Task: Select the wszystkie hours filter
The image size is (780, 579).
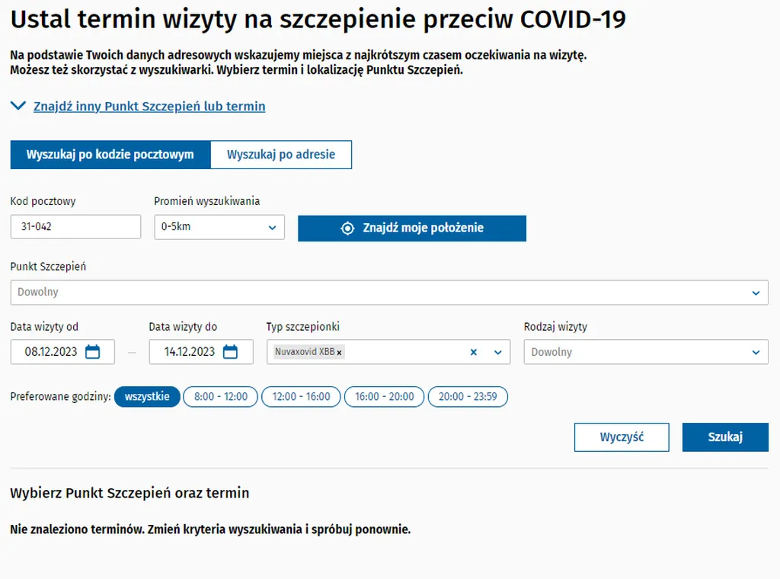Action: (147, 397)
